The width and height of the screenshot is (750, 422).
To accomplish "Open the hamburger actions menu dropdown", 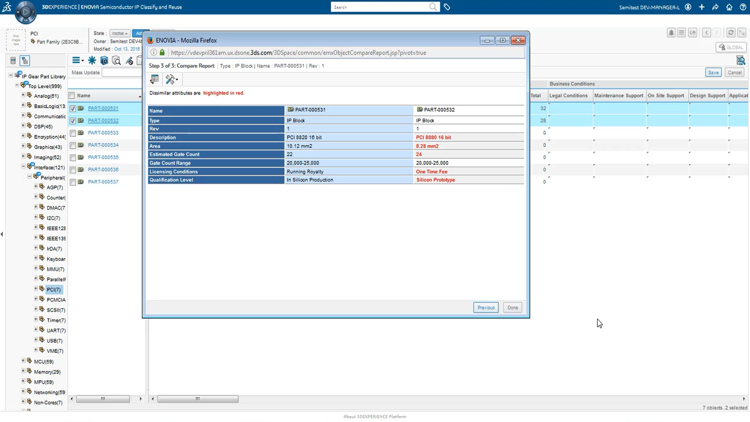I will [x=78, y=60].
